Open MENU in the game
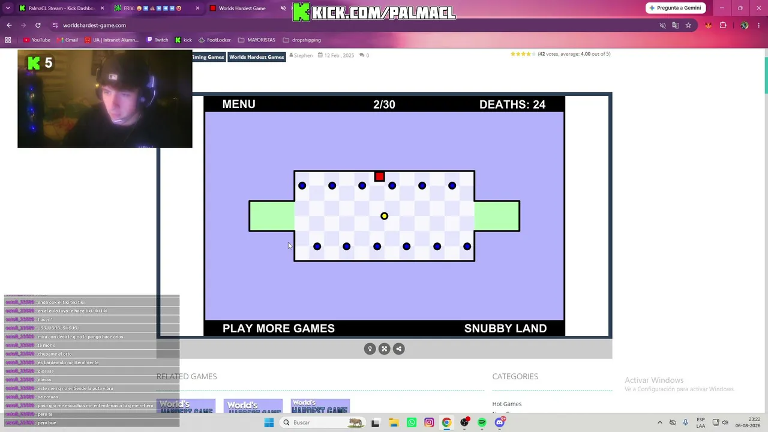The image size is (768, 432). coord(239,104)
